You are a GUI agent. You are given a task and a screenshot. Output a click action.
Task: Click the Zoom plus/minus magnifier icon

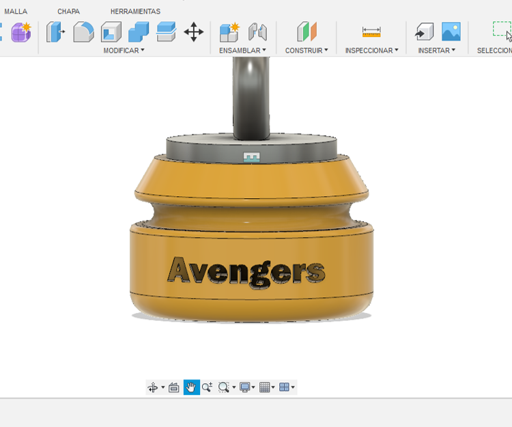click(x=207, y=387)
